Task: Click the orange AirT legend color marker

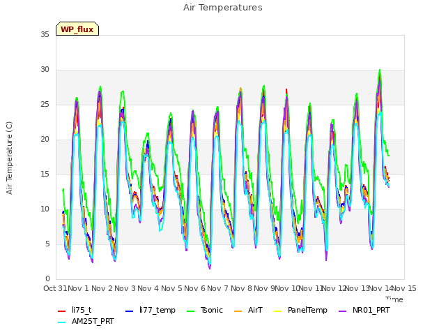Action: click(x=238, y=311)
